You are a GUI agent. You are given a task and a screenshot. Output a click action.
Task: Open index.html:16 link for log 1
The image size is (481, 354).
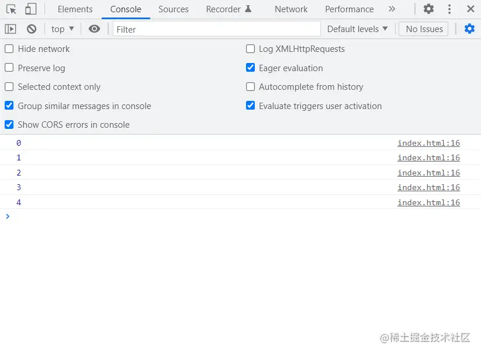[x=428, y=157]
